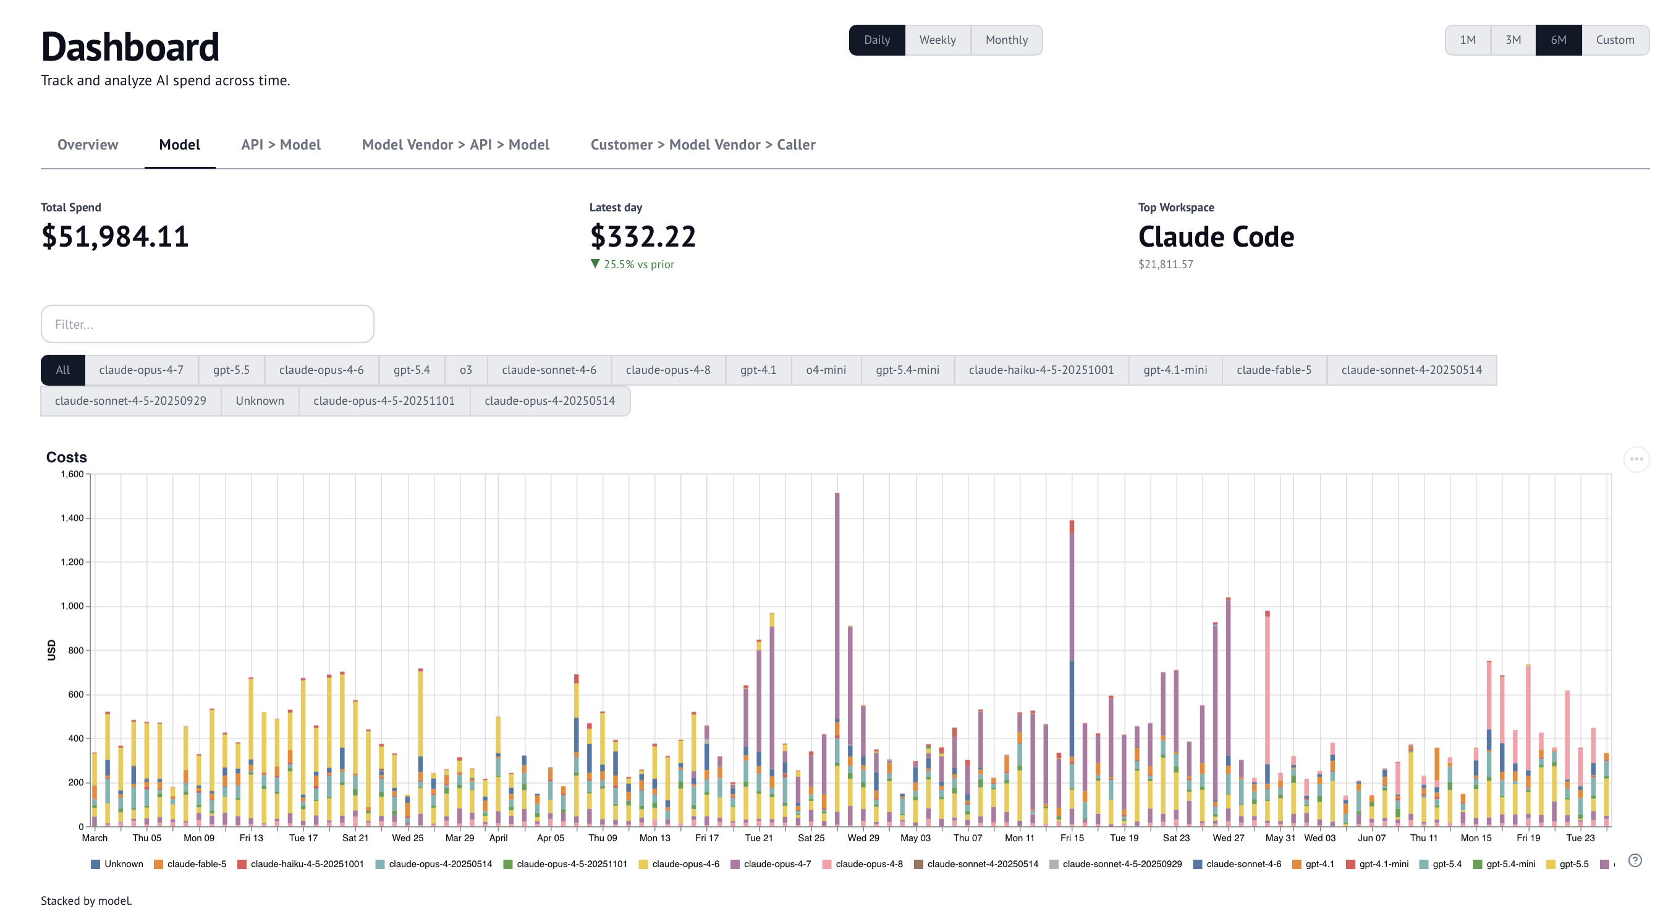Filter by gpt-5.4-mini chip

click(908, 370)
